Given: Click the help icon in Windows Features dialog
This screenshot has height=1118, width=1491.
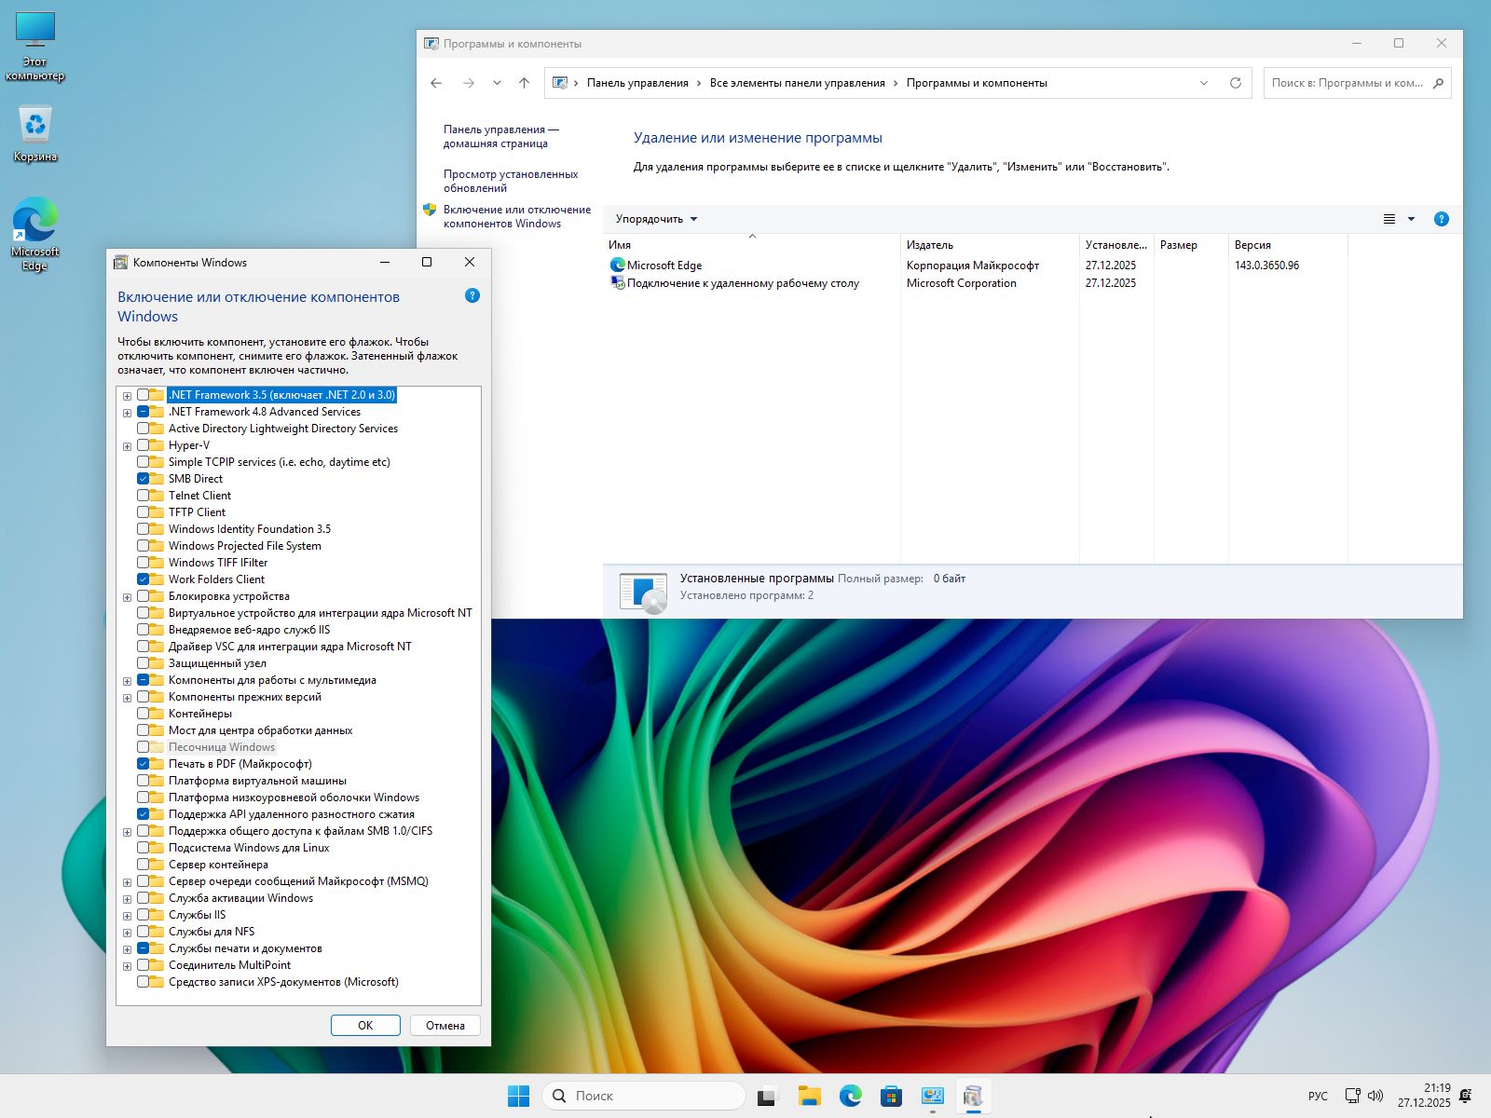Looking at the screenshot, I should pyautogui.click(x=472, y=295).
